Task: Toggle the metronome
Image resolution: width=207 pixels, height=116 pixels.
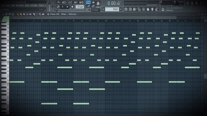Action: [x=58, y=2]
